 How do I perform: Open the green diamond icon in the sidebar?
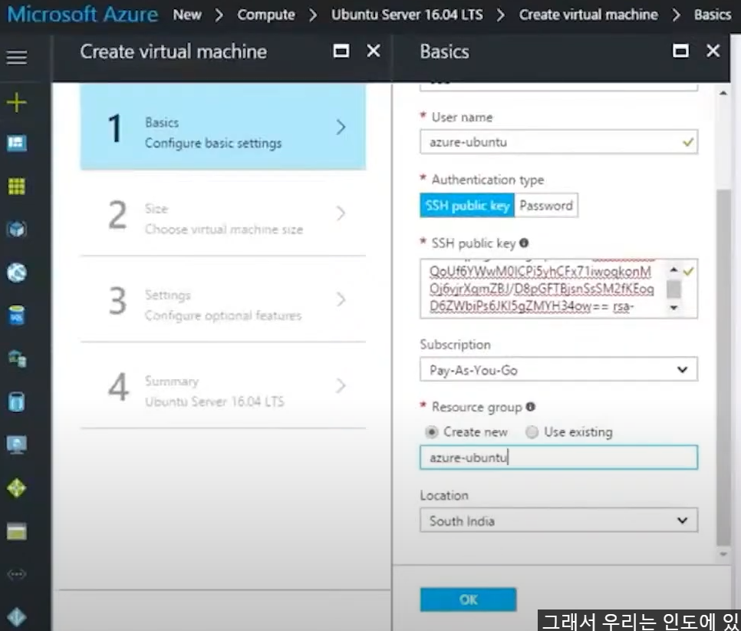point(17,488)
